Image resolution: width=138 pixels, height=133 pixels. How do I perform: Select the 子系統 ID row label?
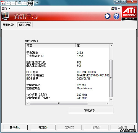32,53
